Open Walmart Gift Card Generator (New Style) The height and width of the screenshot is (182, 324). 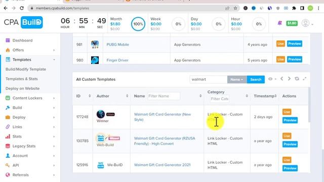pyautogui.click(x=163, y=117)
